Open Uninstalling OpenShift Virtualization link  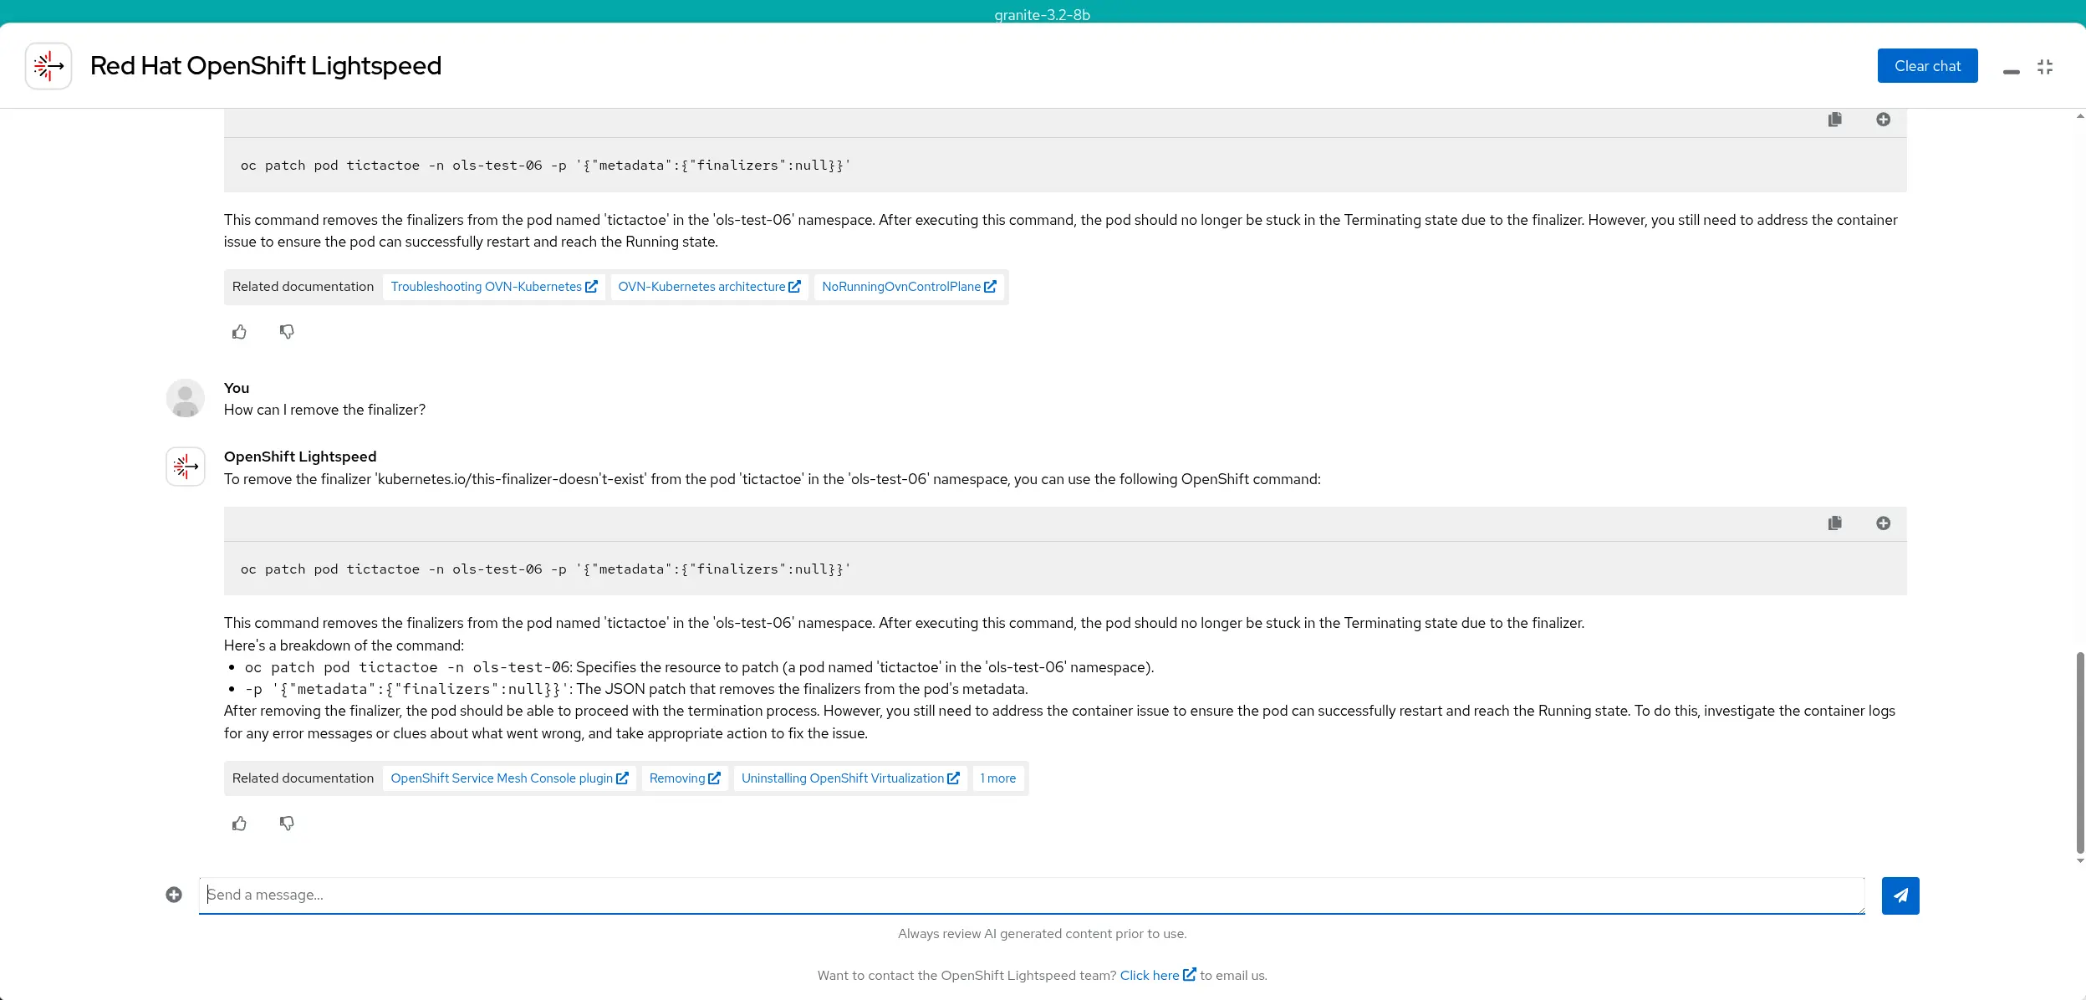coord(850,778)
